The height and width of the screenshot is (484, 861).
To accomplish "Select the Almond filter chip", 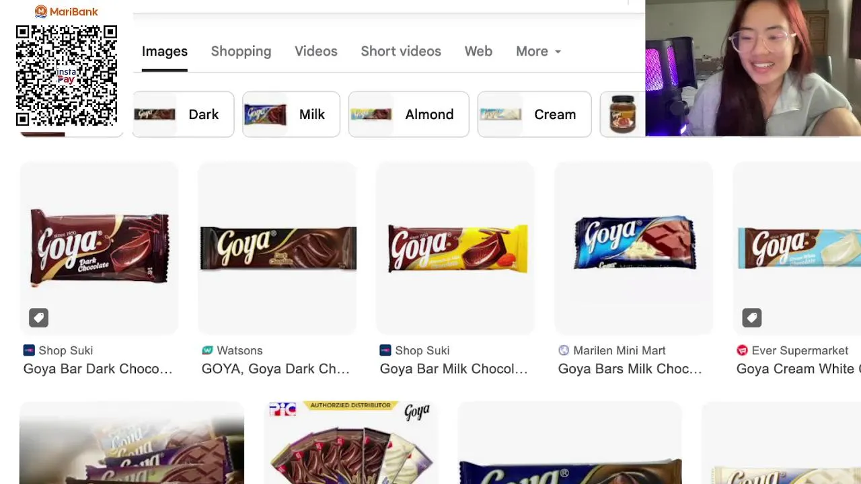I will (409, 114).
